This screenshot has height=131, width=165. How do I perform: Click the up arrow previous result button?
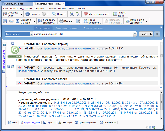coord(157,34)
